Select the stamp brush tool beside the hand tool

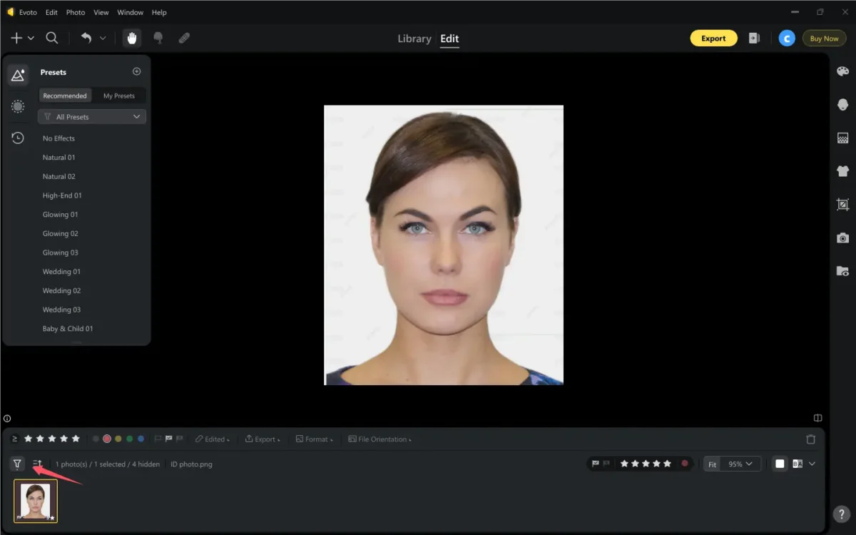coord(158,39)
